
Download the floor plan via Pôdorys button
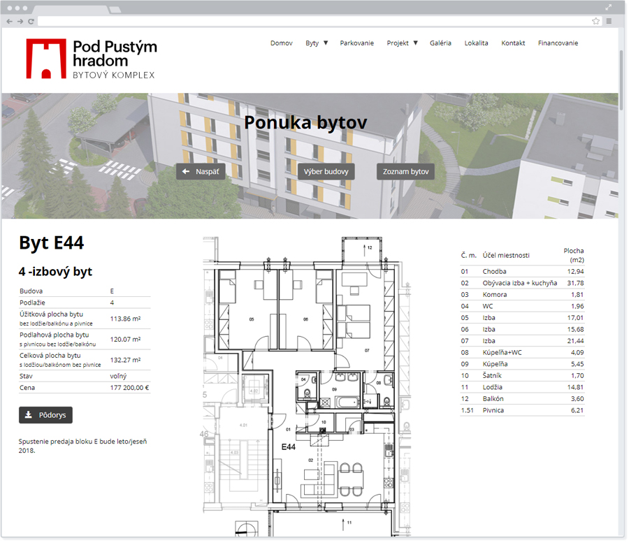pos(45,415)
